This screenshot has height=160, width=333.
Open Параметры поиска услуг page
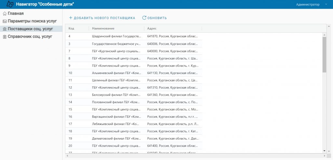(32, 21)
